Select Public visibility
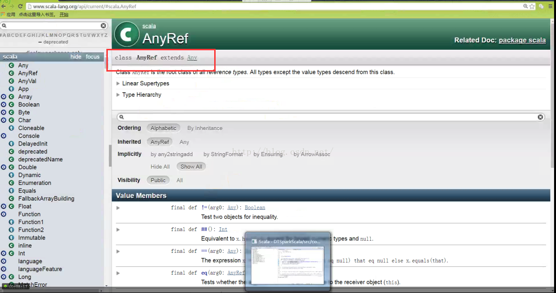 pos(158,180)
